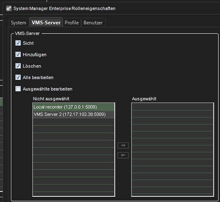Screen dimensions: 220x202
Task: Toggle the Hinzufügen checkbox
Action: [18, 54]
